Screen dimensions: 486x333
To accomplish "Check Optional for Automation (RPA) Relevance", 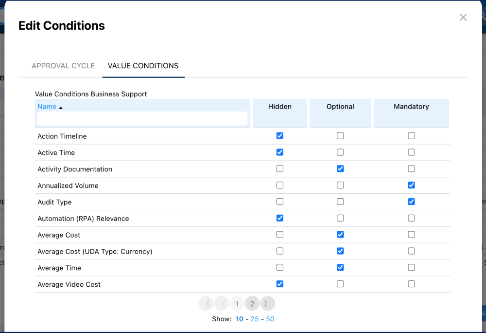I will point(340,218).
